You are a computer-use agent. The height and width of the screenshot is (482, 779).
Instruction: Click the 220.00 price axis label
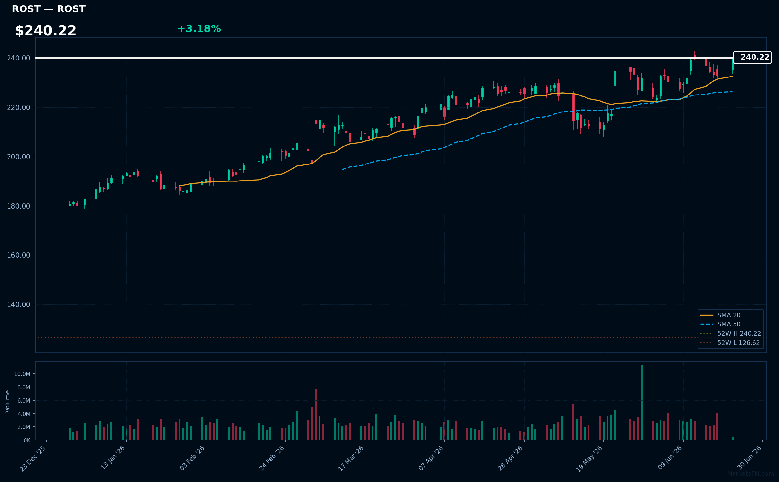(x=19, y=108)
